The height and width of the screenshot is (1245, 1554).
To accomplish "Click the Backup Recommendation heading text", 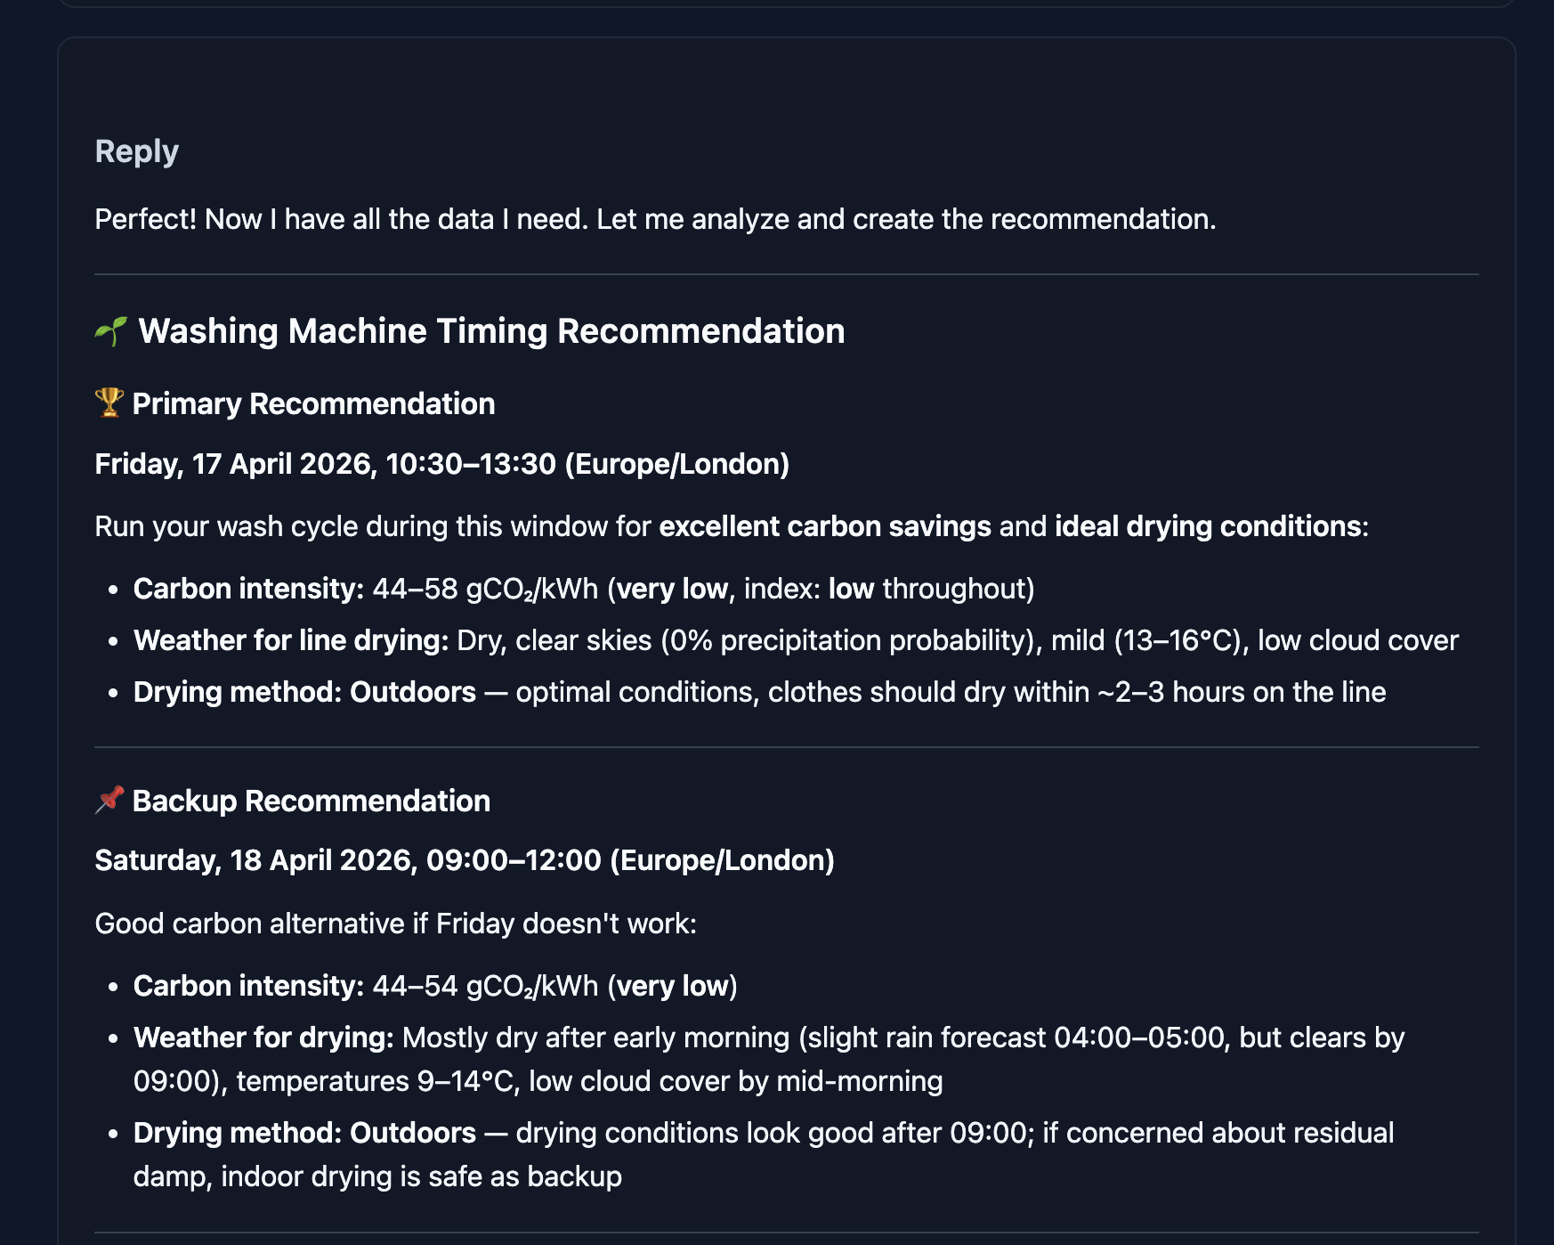I will [x=312, y=802].
